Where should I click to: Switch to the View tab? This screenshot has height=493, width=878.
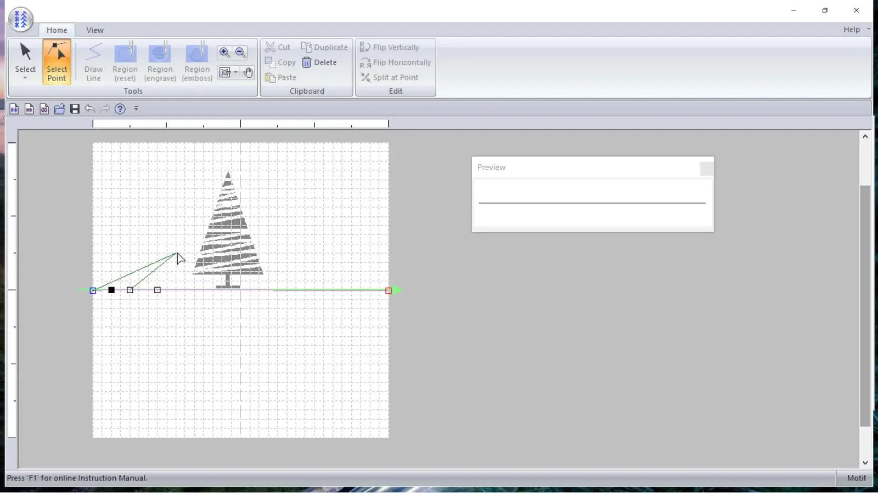[x=94, y=30]
